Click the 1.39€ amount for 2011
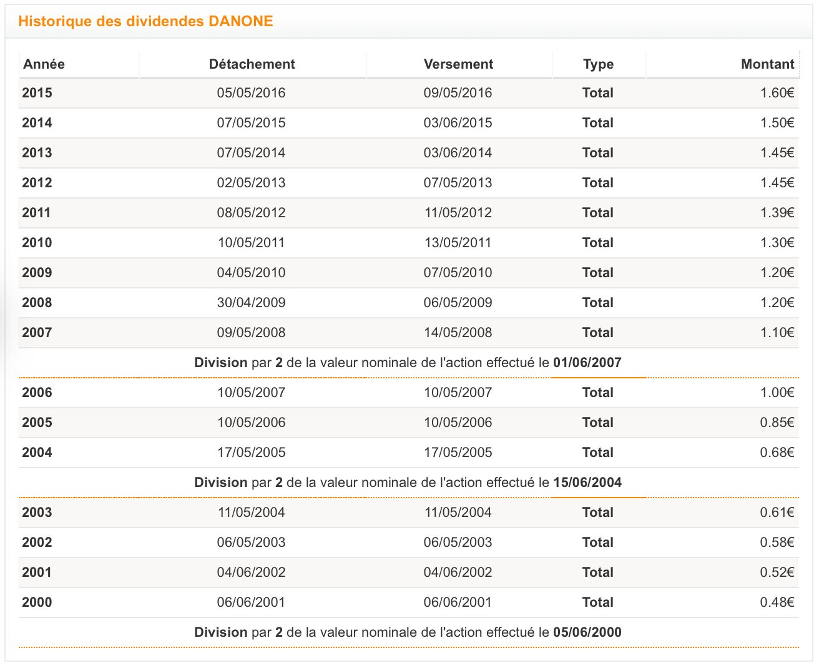Screen dimensions: 819x668 click(x=777, y=213)
